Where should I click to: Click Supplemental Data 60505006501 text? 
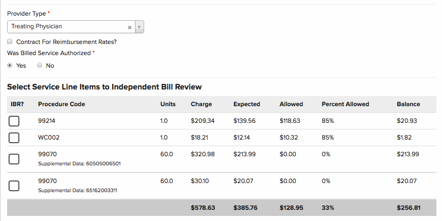pyautogui.click(x=79, y=164)
